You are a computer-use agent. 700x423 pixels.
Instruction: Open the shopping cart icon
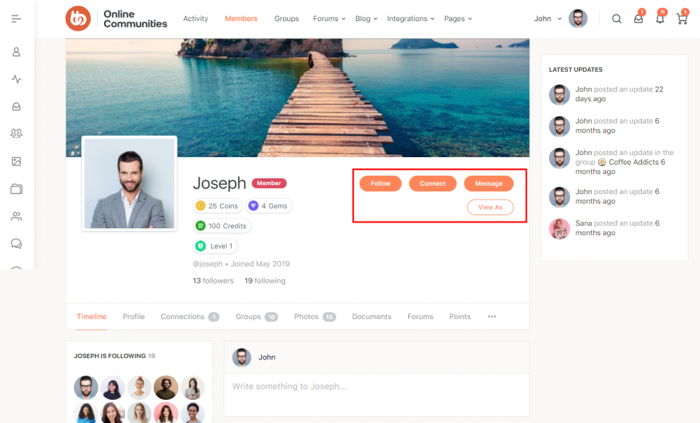coord(682,18)
